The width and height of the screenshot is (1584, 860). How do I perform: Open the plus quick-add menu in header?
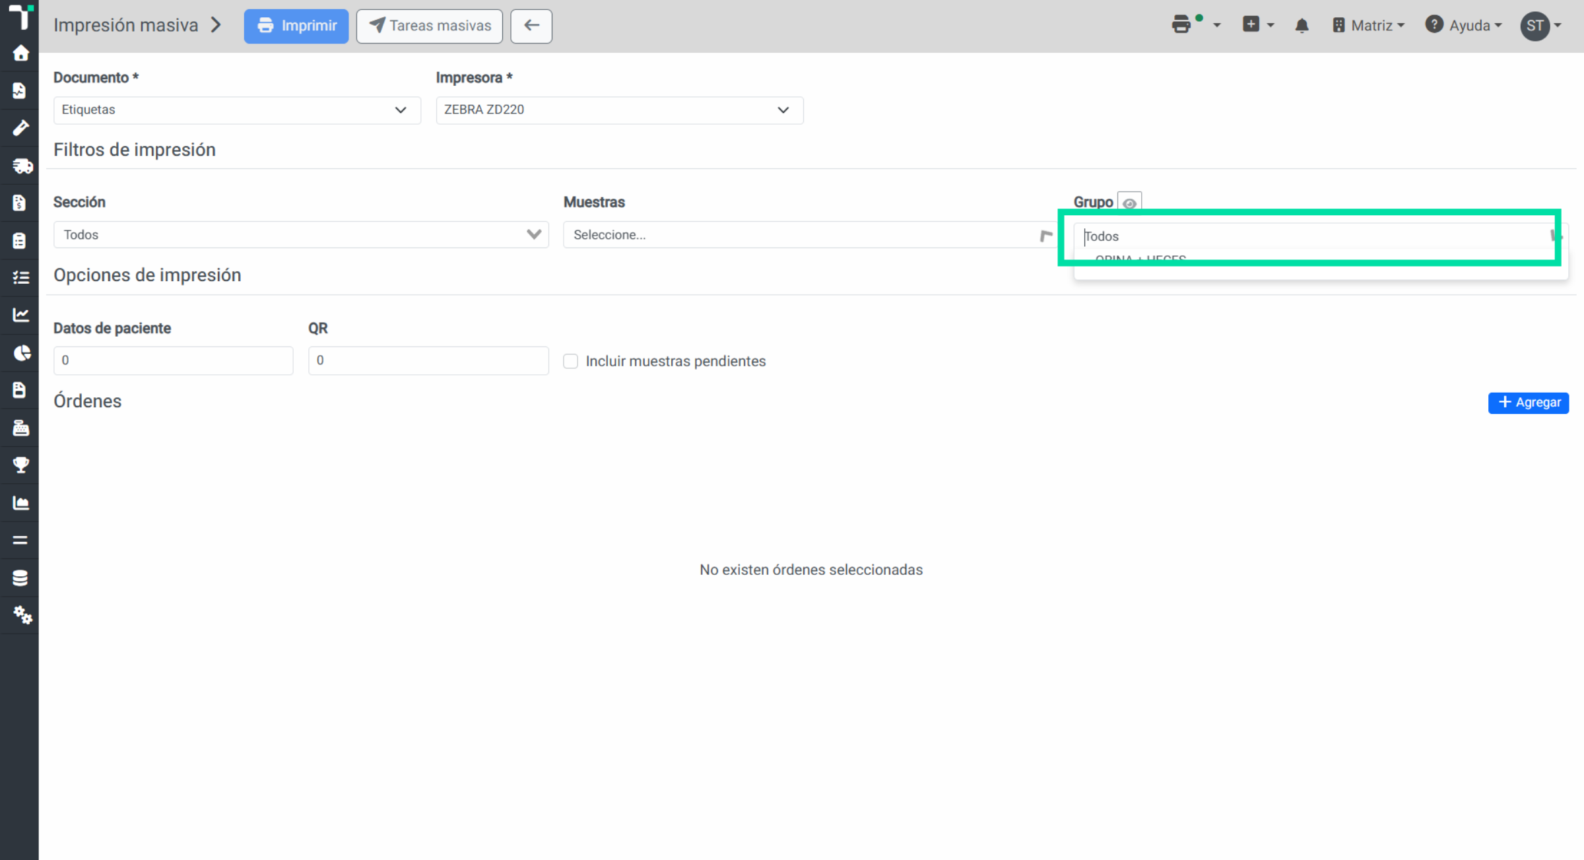pos(1257,25)
